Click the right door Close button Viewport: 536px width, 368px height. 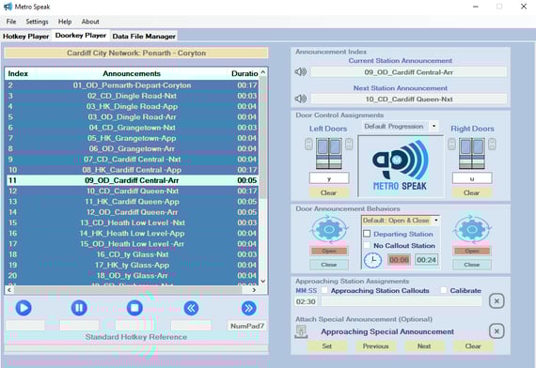[472, 265]
